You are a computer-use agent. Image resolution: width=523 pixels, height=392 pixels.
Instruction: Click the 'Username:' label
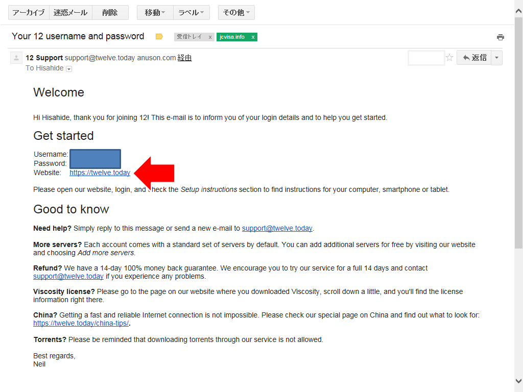click(51, 154)
